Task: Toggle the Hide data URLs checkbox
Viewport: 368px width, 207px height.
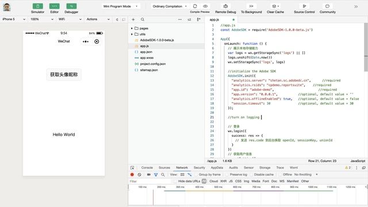Action: click(175, 181)
